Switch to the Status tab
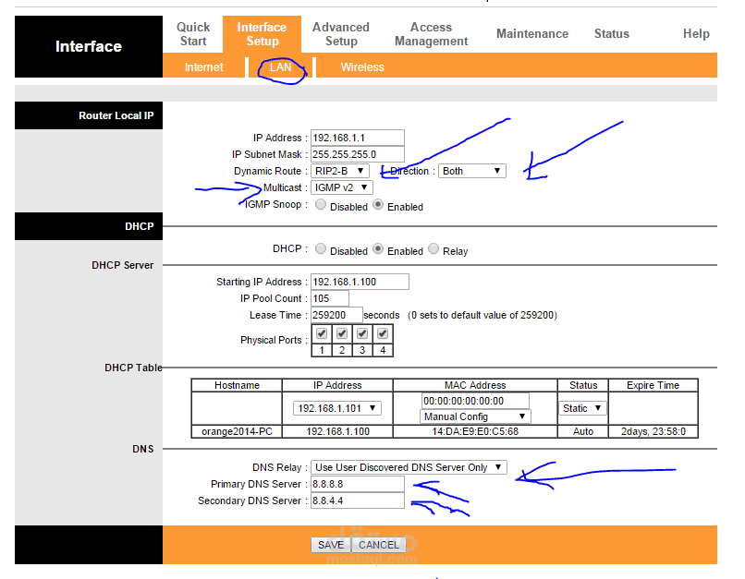The height and width of the screenshot is (579, 745). click(612, 33)
